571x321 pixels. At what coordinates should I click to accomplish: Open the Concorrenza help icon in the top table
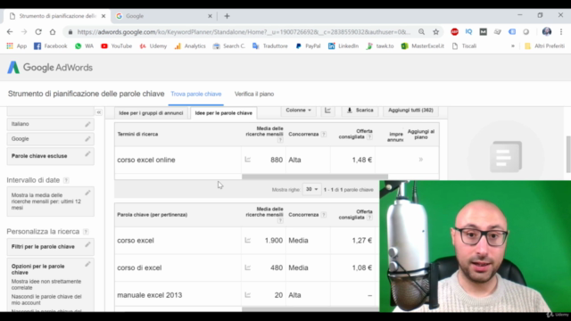click(x=323, y=135)
